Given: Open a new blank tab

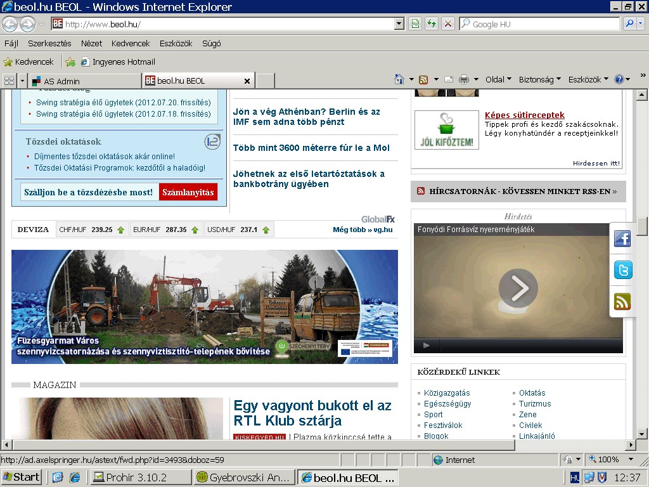Looking at the screenshot, I should 266,81.
